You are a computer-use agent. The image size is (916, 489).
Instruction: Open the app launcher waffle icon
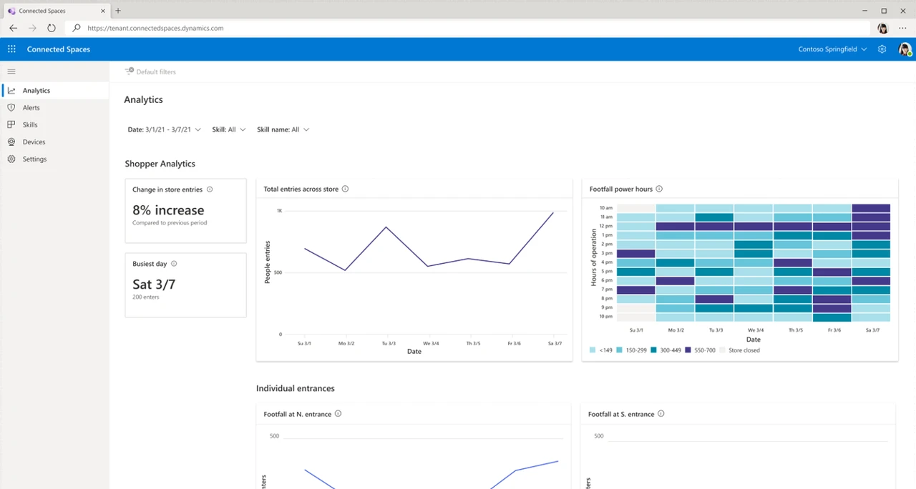(x=11, y=49)
